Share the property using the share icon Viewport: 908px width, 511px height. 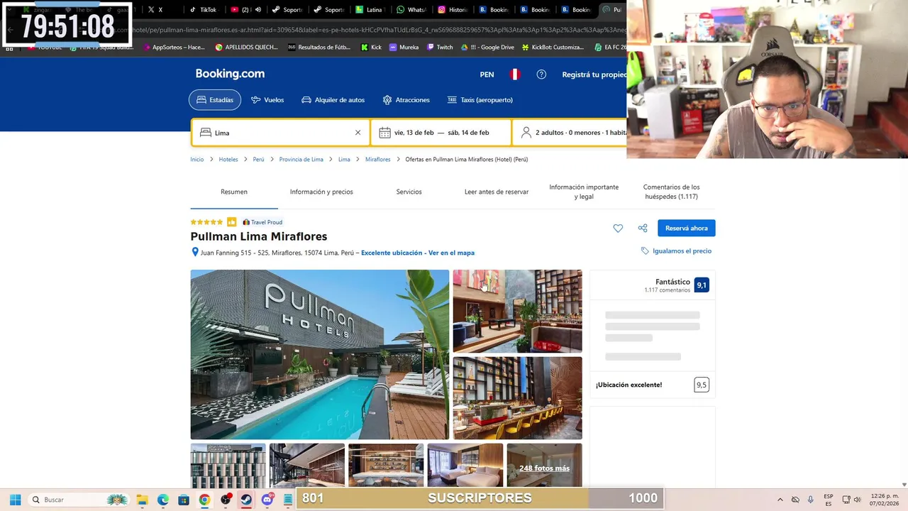pyautogui.click(x=643, y=228)
